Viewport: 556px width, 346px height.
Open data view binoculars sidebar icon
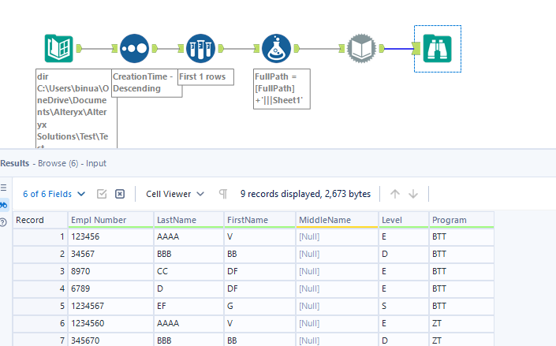point(3,205)
